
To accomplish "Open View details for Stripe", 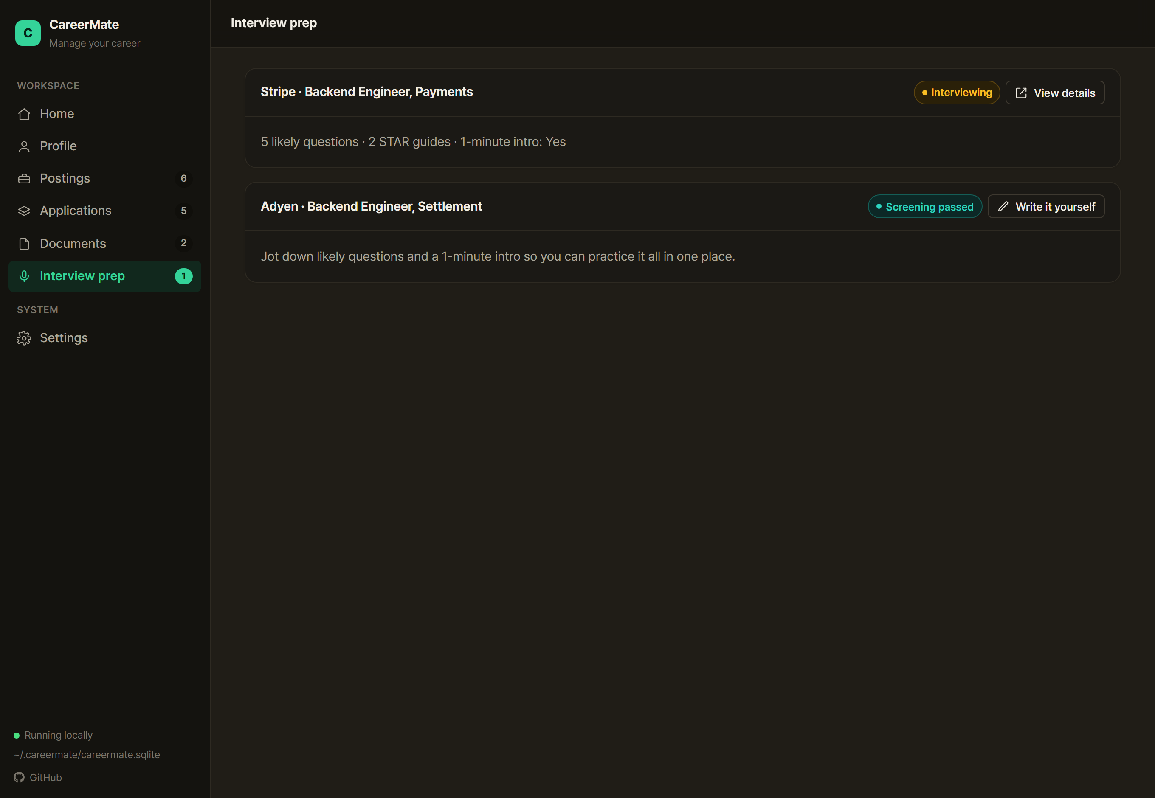I will (x=1054, y=93).
